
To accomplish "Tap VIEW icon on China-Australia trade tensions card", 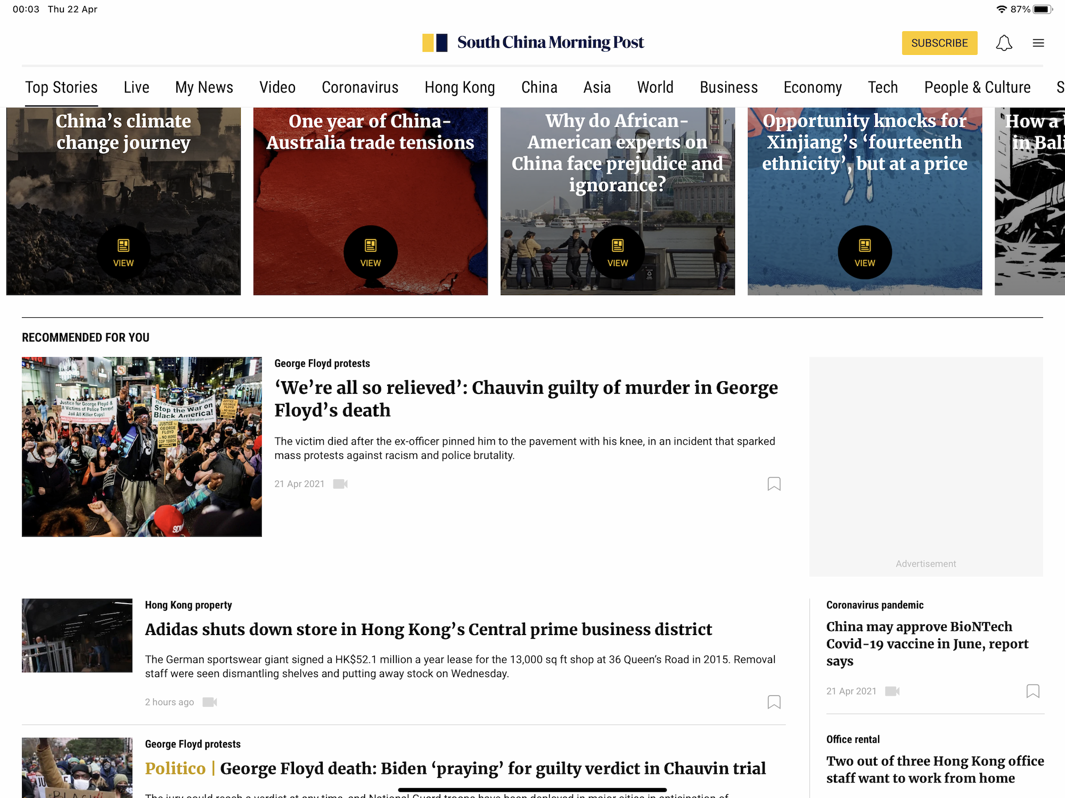I will (371, 252).
